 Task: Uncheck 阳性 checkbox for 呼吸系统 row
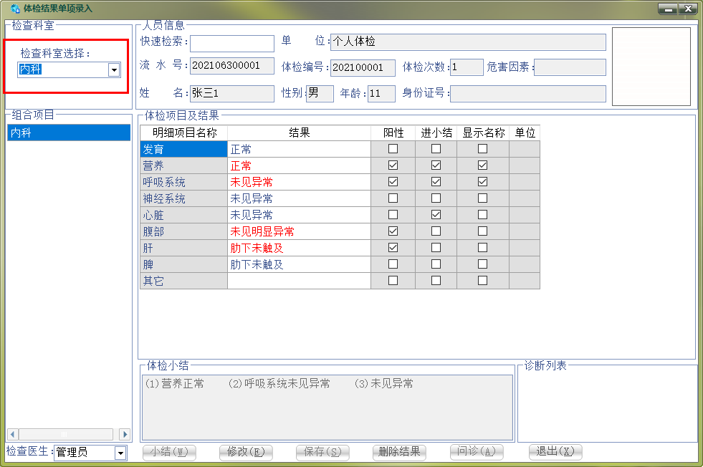pos(393,181)
